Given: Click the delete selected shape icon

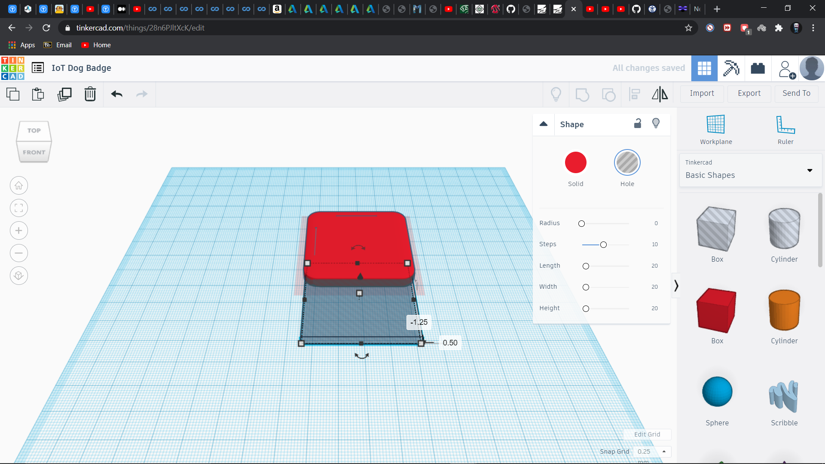Looking at the screenshot, I should tap(90, 94).
